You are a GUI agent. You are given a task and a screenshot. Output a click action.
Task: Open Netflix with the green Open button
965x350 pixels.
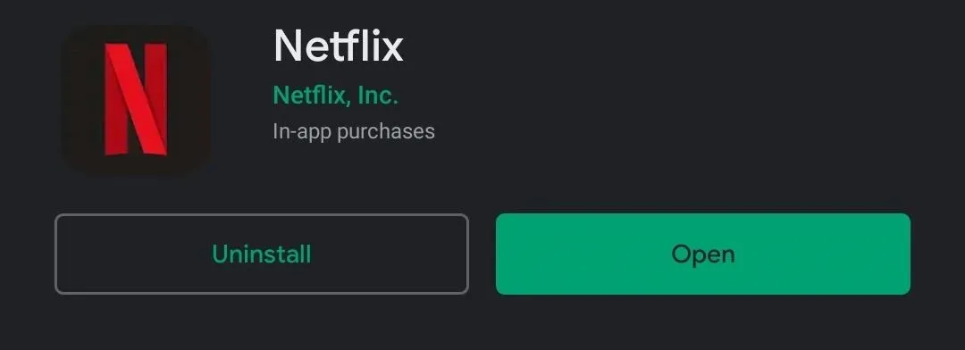tap(703, 254)
